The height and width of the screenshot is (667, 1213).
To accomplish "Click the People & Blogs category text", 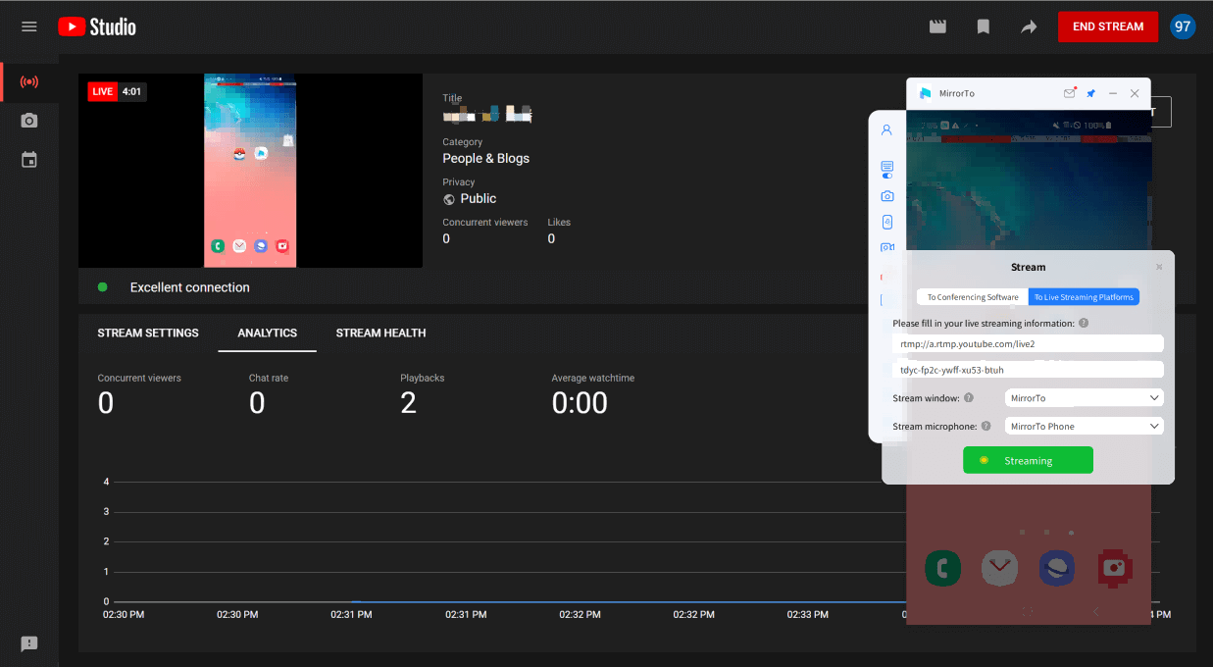I will coord(485,158).
